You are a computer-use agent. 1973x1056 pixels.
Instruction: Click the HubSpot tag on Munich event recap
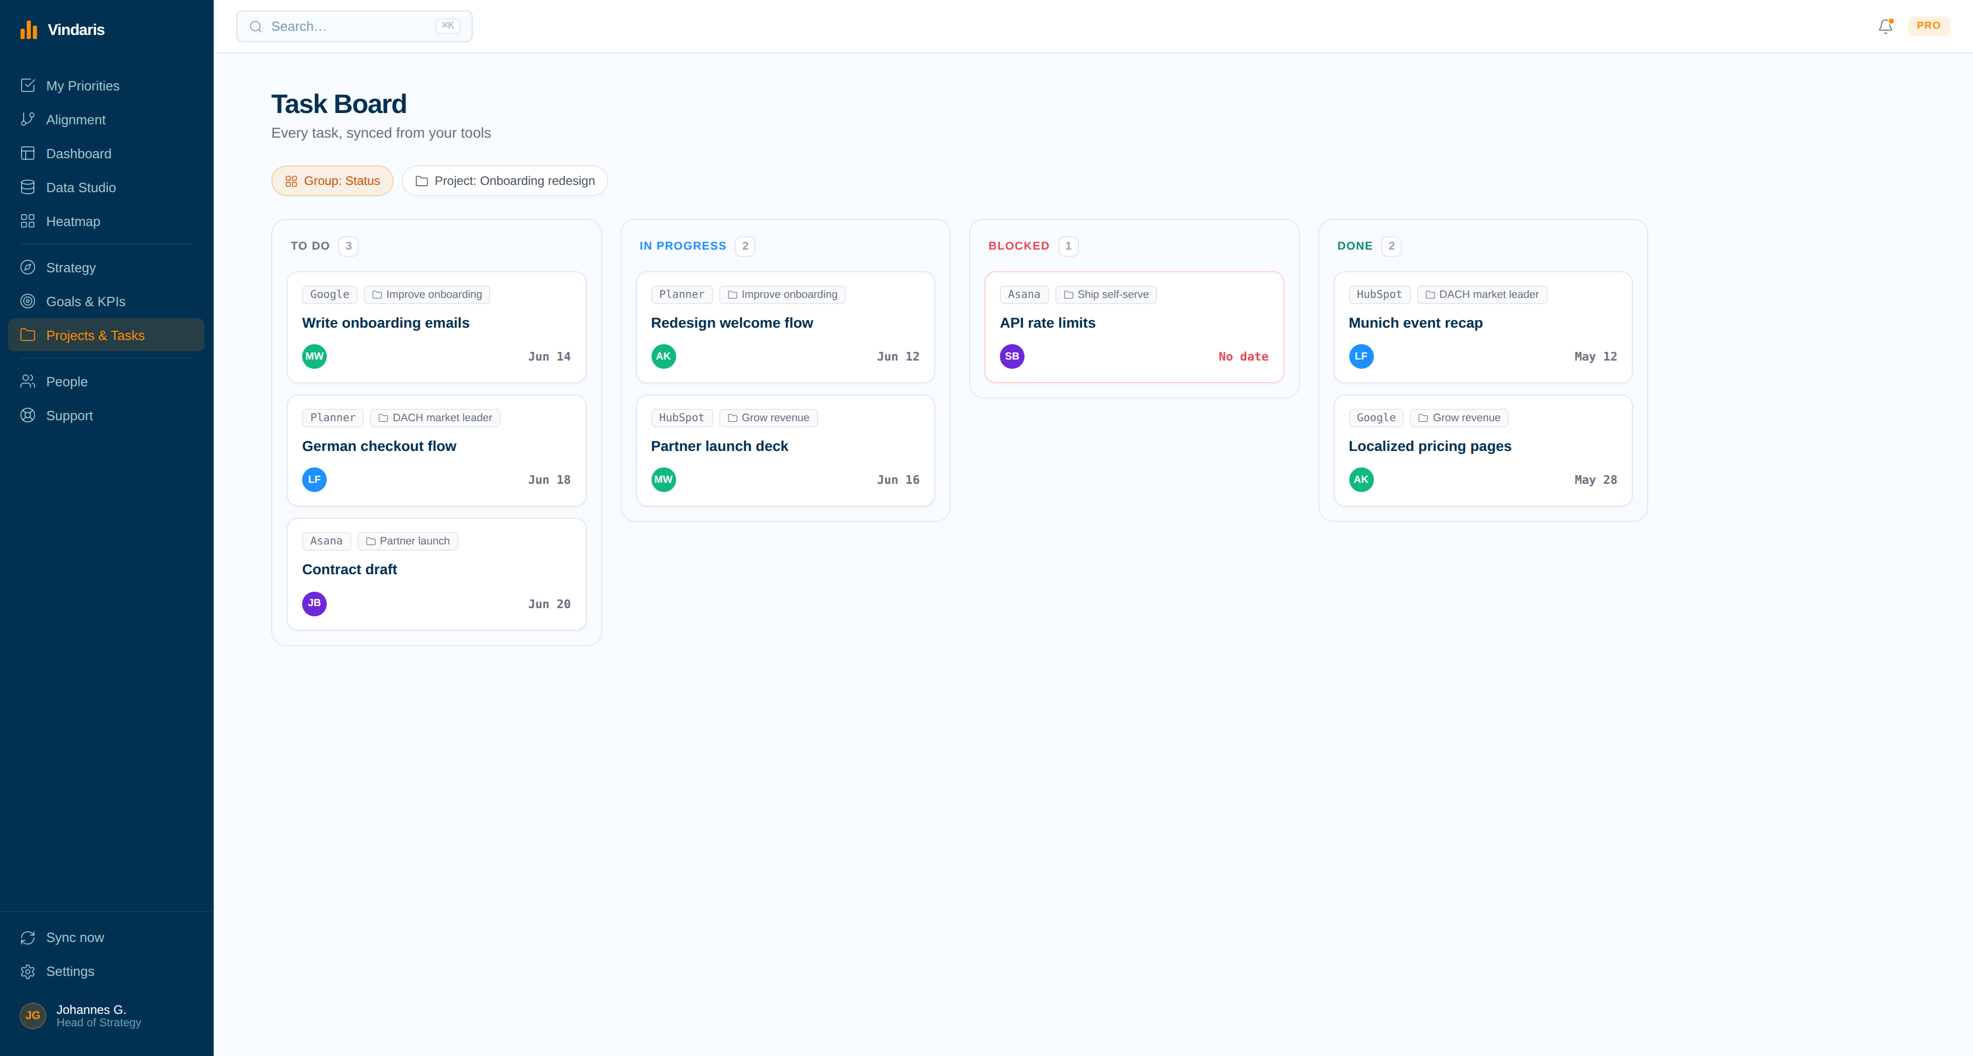pyautogui.click(x=1380, y=294)
